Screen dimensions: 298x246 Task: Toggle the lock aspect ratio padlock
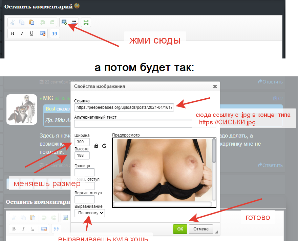[97, 146]
